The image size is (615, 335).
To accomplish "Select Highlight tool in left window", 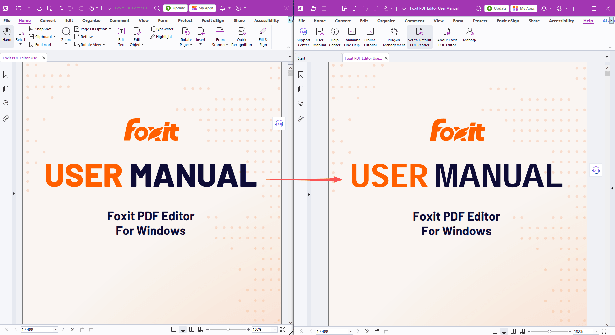I will [x=161, y=37].
